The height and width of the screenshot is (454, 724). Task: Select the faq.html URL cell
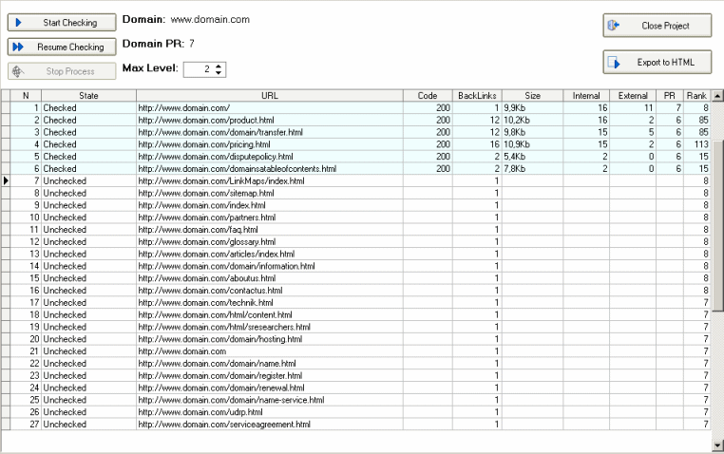pos(270,229)
